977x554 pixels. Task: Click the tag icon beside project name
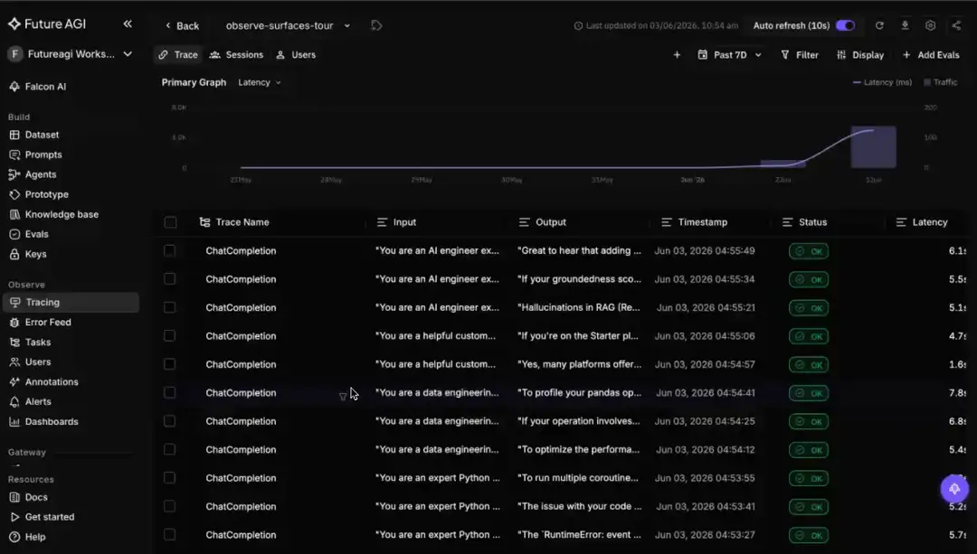[376, 25]
